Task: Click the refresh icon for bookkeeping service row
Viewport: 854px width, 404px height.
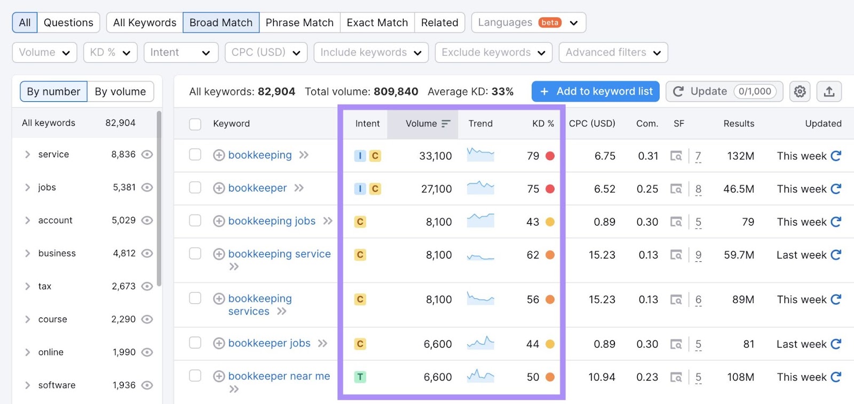Action: pos(836,255)
